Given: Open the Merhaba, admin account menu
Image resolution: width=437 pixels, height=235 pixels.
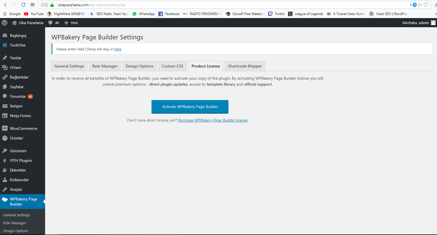Looking at the screenshot, I should pyautogui.click(x=419, y=23).
